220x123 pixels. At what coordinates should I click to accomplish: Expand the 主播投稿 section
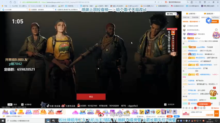click(x=191, y=14)
